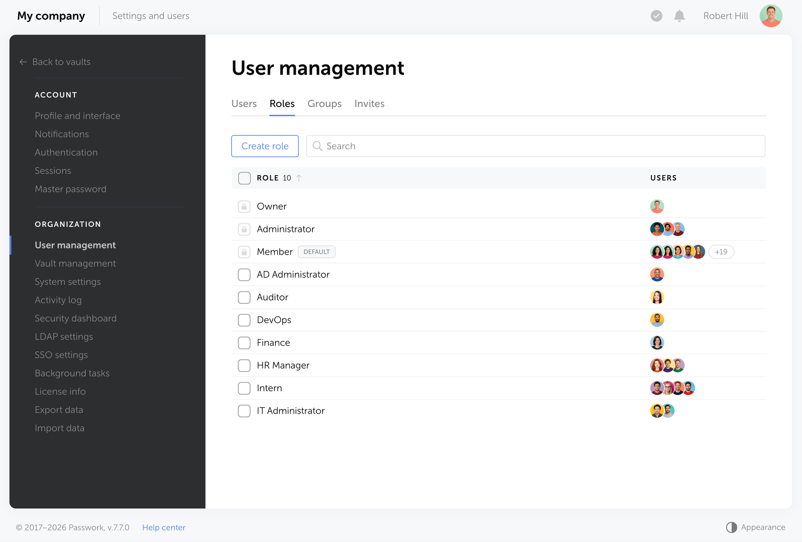Click the Robert Hill user name
The height and width of the screenshot is (542, 802).
pyautogui.click(x=726, y=16)
